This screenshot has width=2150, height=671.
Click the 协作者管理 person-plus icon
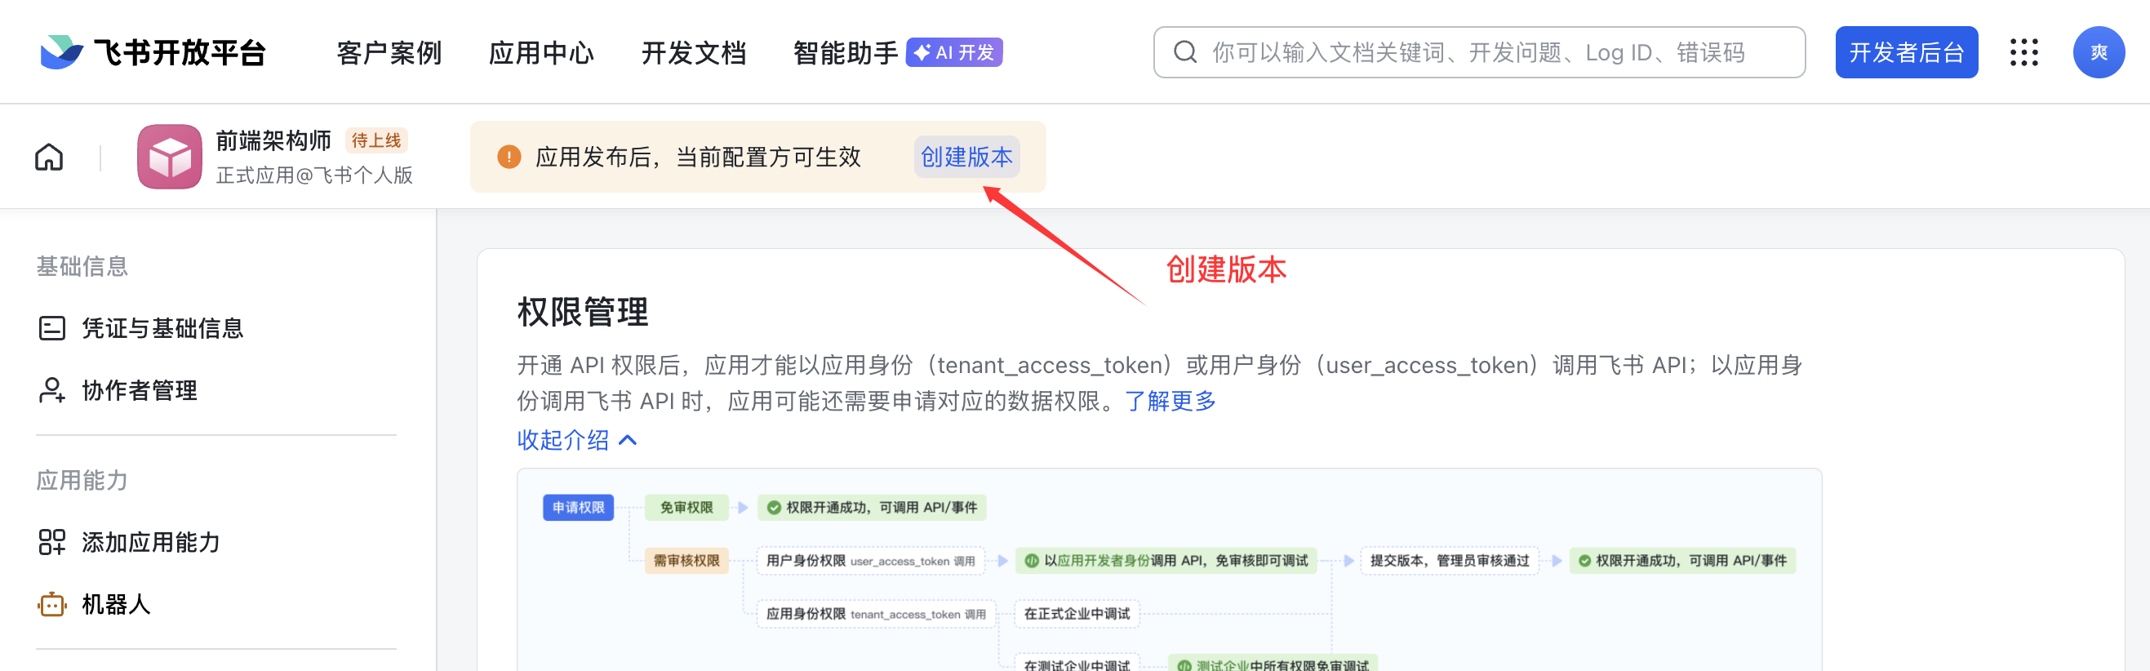51,390
